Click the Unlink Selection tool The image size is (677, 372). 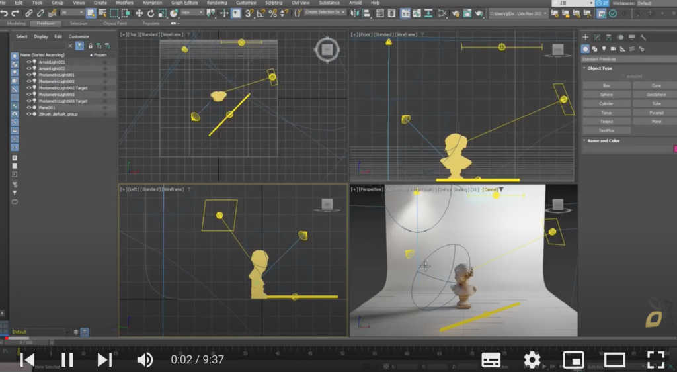point(40,13)
